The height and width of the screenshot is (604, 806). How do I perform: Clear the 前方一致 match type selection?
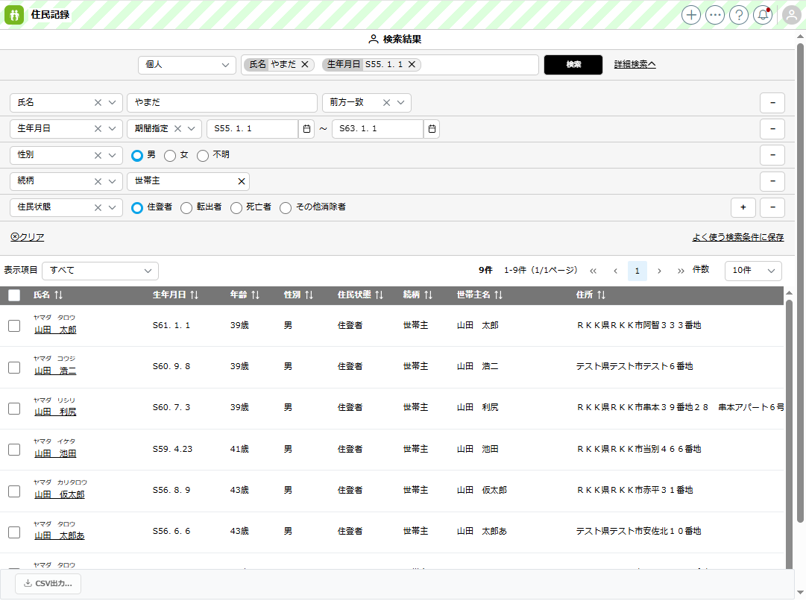(x=386, y=103)
